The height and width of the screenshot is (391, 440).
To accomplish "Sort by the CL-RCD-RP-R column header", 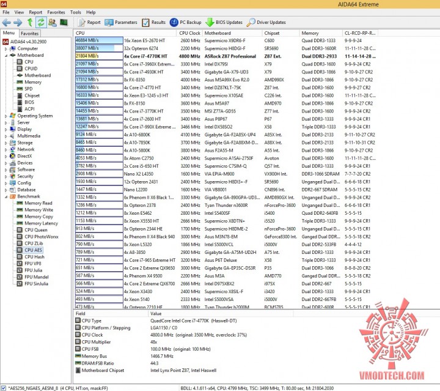I will coord(360,33).
